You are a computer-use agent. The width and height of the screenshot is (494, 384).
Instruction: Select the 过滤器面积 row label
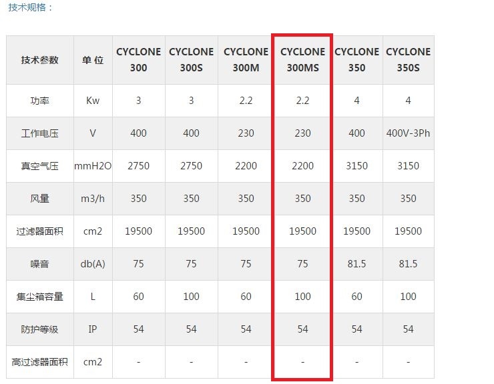pyautogui.click(x=39, y=231)
